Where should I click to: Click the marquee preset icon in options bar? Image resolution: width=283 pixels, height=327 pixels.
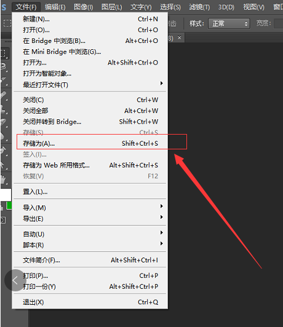click(x=7, y=23)
